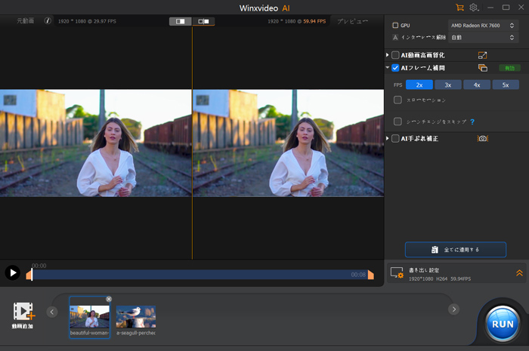
Task: Select 2x FPS multiplier
Action: (419, 85)
